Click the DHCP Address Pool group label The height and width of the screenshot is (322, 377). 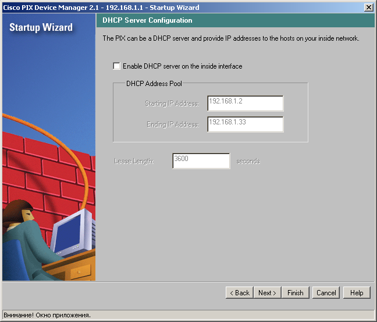(x=154, y=84)
